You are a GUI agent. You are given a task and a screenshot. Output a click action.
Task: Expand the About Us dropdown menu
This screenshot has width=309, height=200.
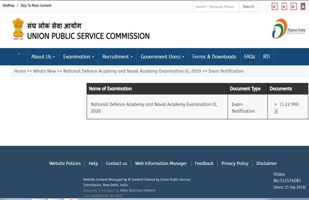coord(43,57)
